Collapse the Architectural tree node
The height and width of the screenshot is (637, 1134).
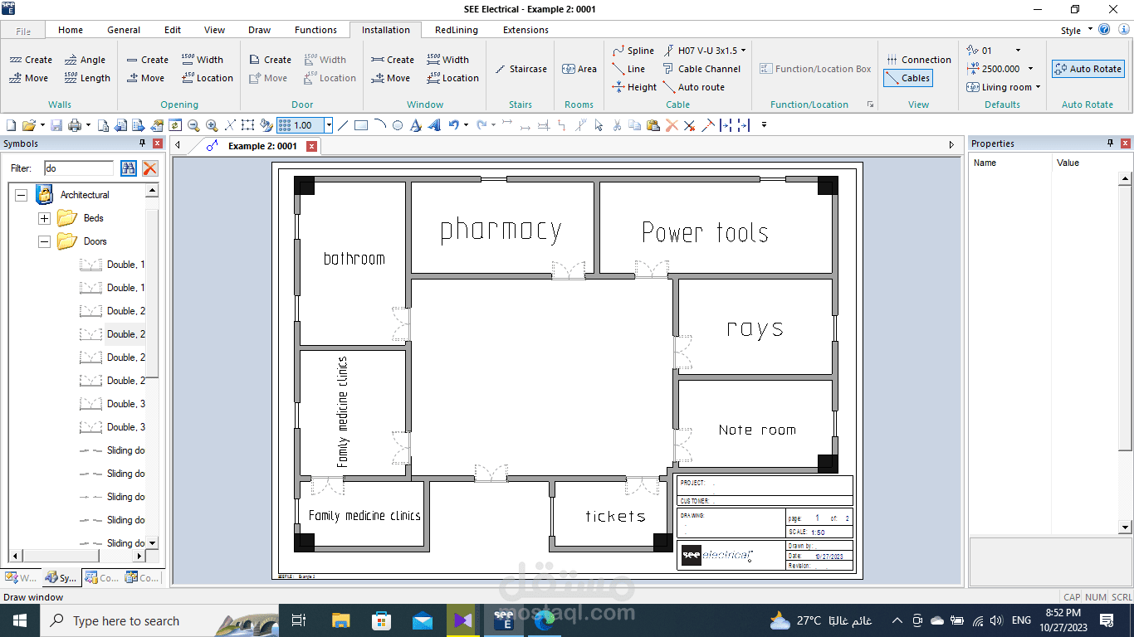21,195
